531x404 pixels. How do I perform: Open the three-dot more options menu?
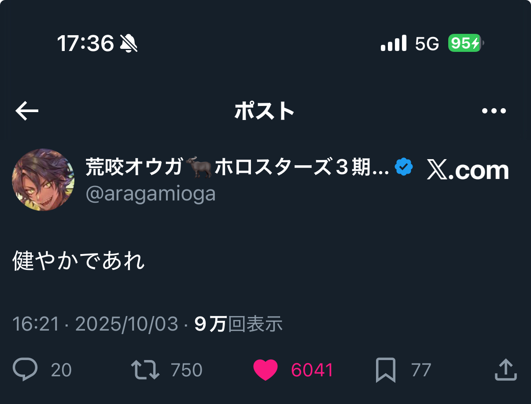494,111
